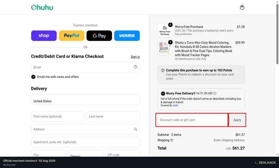Click the gift points icon
This screenshot has height=168, width=279.
click(x=163, y=70)
